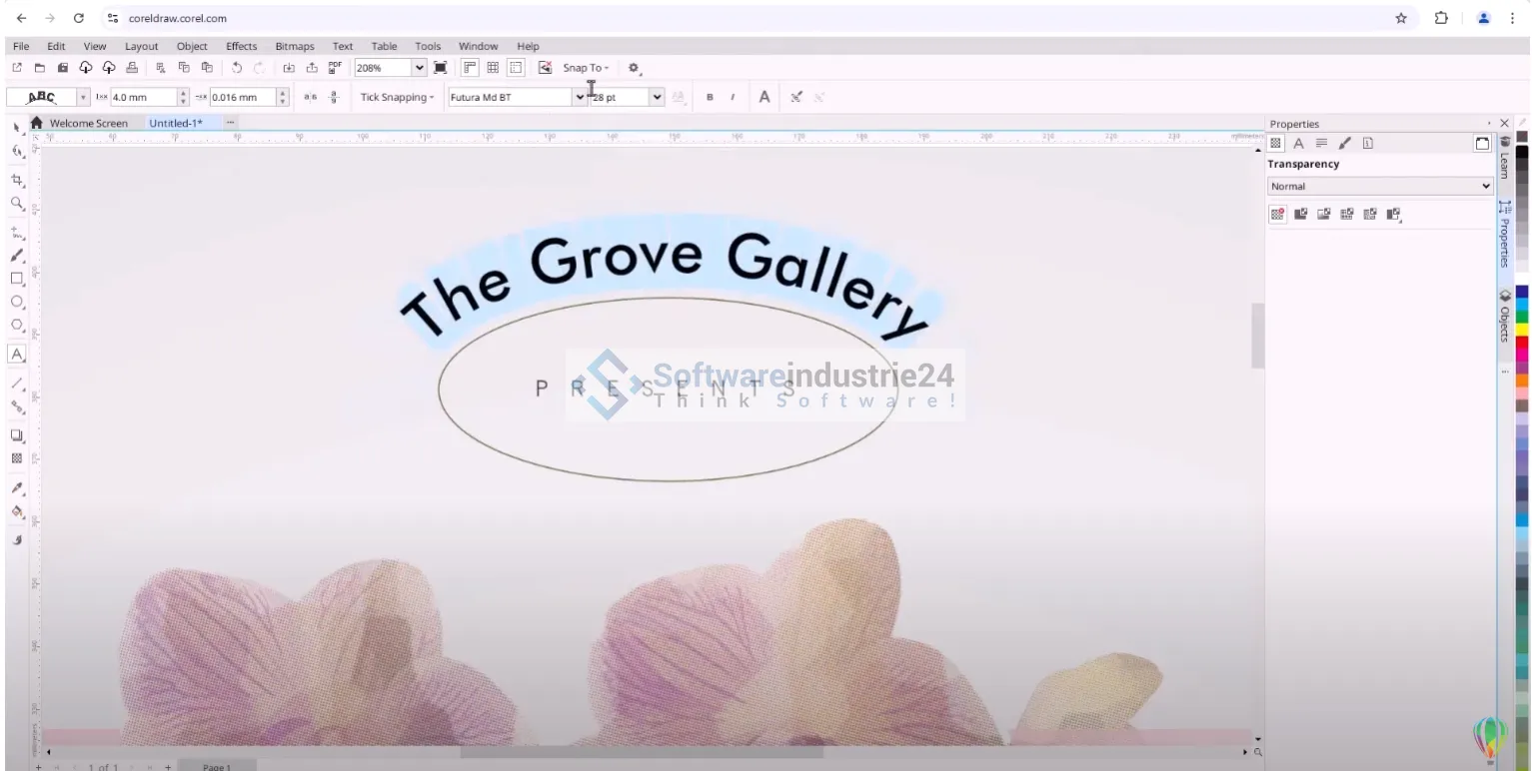Select the Text tool in toolbox
The width and height of the screenshot is (1532, 771).
pos(17,354)
